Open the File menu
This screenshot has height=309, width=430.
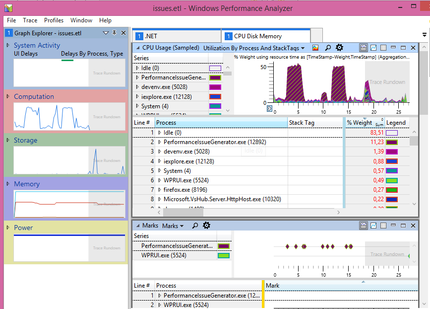[x=11, y=20]
